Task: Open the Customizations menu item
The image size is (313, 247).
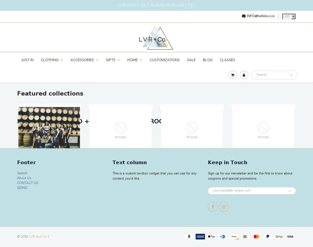Action: [164, 60]
